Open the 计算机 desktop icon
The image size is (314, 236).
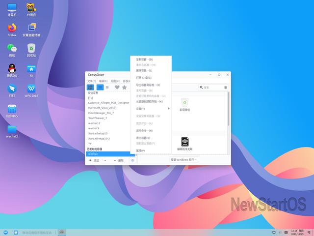coord(12,10)
